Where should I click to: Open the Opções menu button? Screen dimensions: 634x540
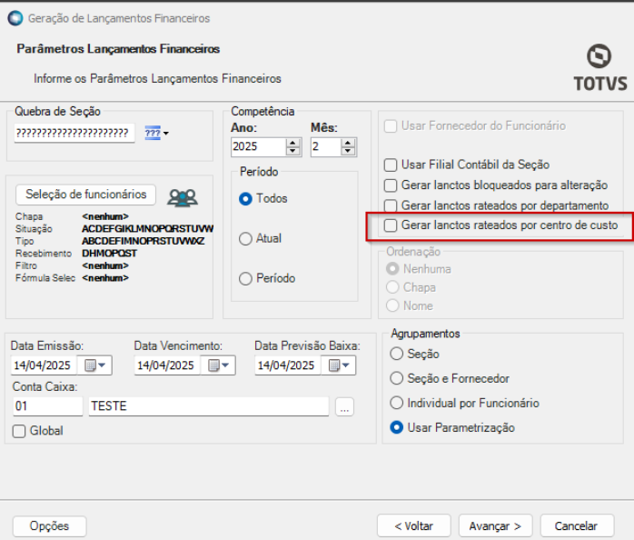coord(49,525)
